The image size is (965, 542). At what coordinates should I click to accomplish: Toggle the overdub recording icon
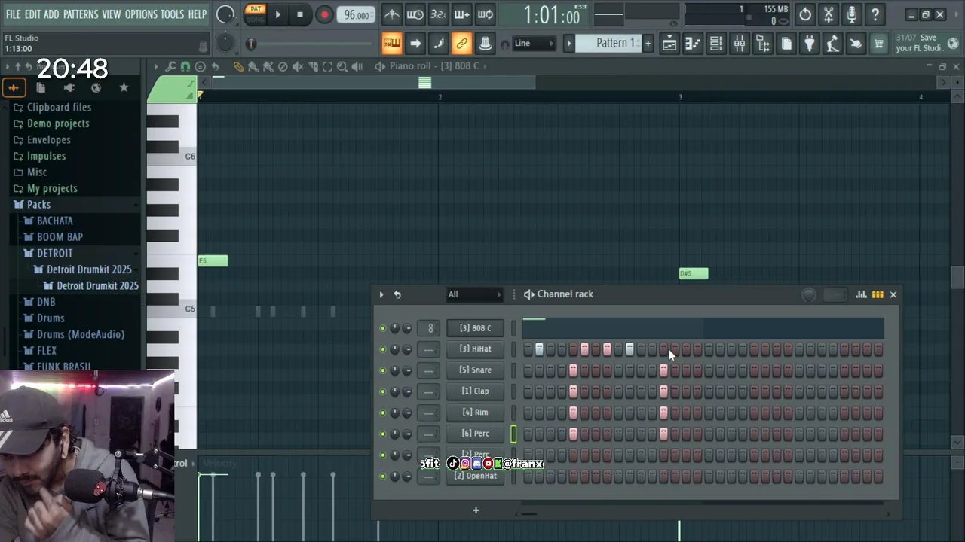(461, 14)
